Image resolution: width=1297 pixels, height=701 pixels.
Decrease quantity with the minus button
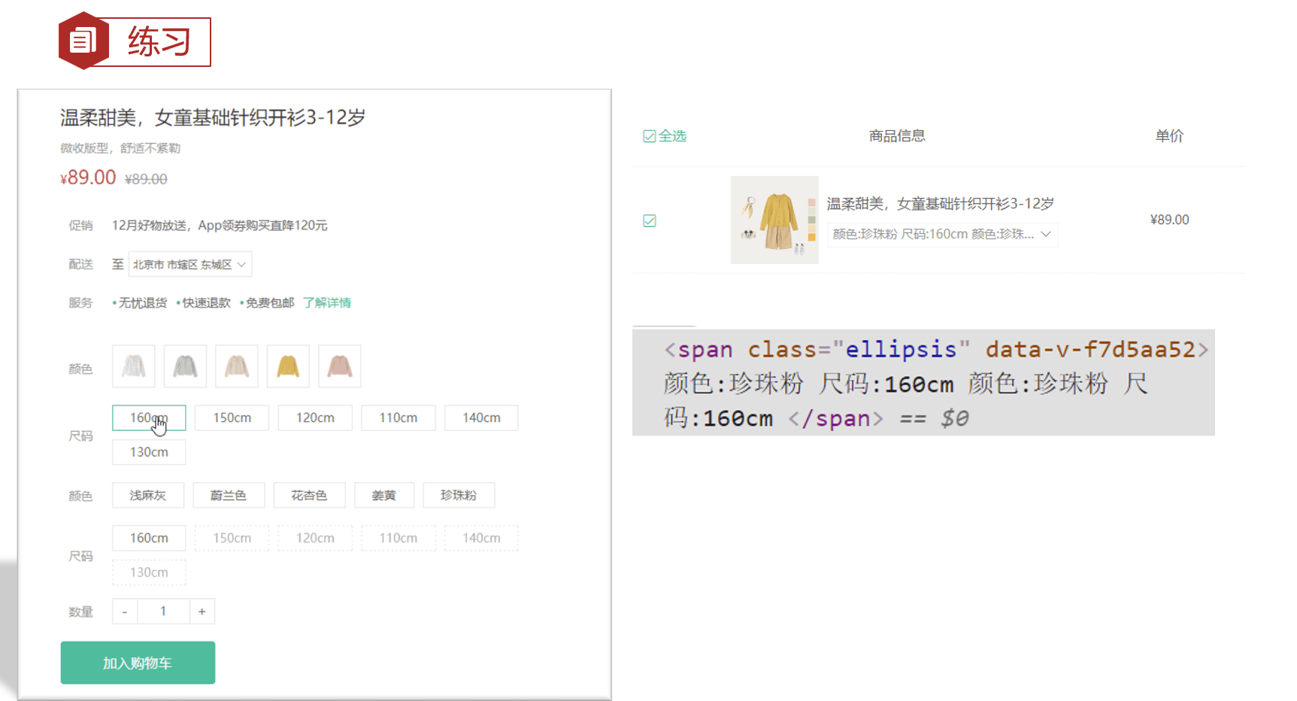click(x=125, y=611)
